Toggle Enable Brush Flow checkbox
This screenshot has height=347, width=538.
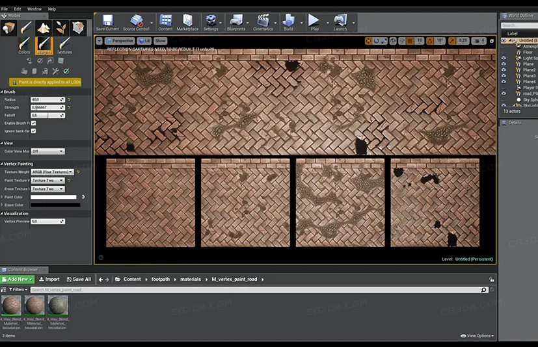click(33, 123)
